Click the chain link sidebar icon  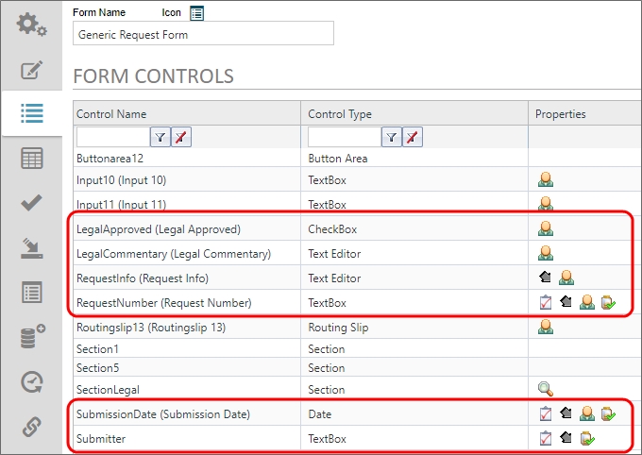point(31,426)
